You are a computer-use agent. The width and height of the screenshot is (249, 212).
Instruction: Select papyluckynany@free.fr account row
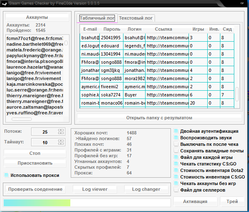[35, 56]
